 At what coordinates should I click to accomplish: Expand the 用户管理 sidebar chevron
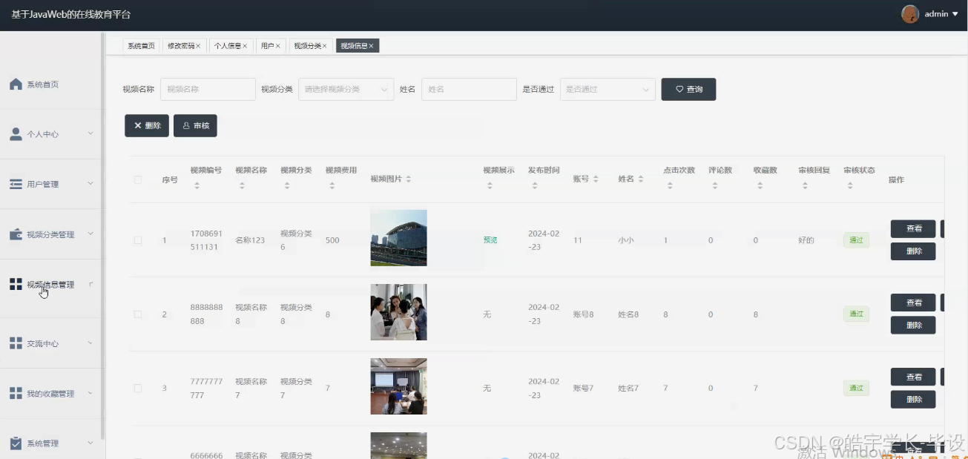tap(90, 183)
